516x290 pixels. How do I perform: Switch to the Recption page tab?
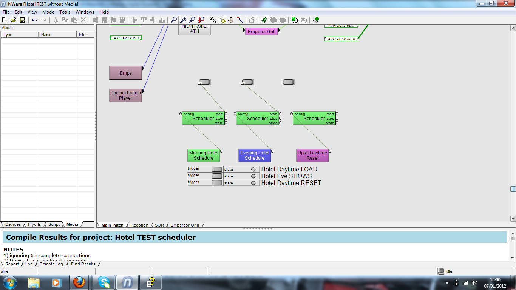(139, 225)
